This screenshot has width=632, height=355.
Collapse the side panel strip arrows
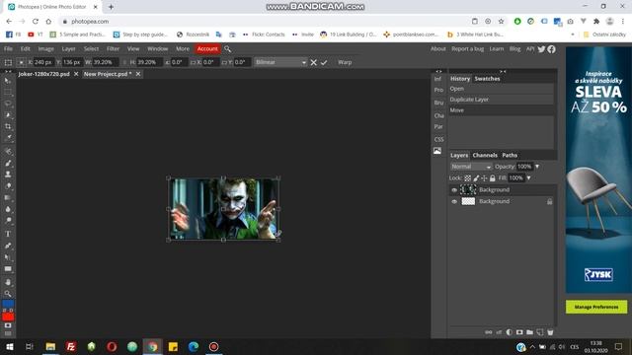[x=438, y=71]
